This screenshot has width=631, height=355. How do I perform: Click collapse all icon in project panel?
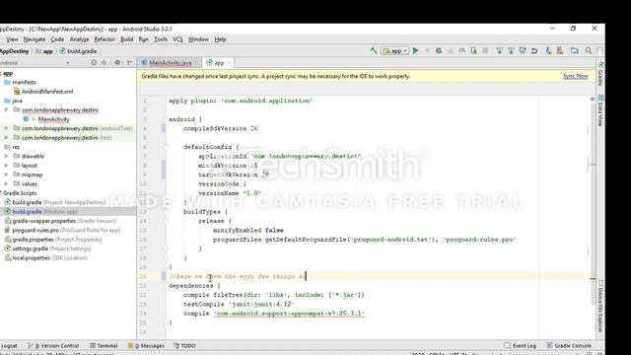(x=104, y=62)
